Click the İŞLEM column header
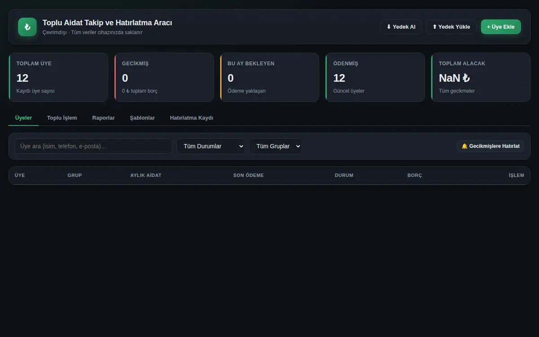The image size is (539, 337). pos(516,175)
